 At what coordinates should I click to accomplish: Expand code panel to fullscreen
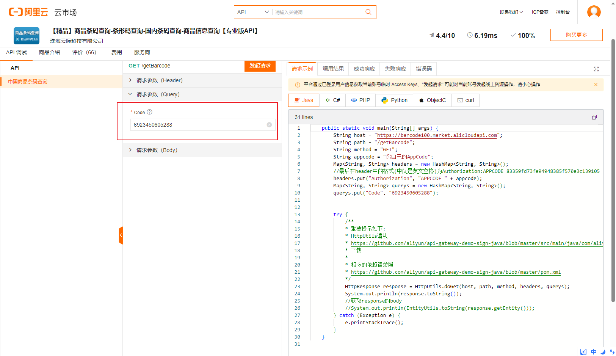tap(596, 69)
